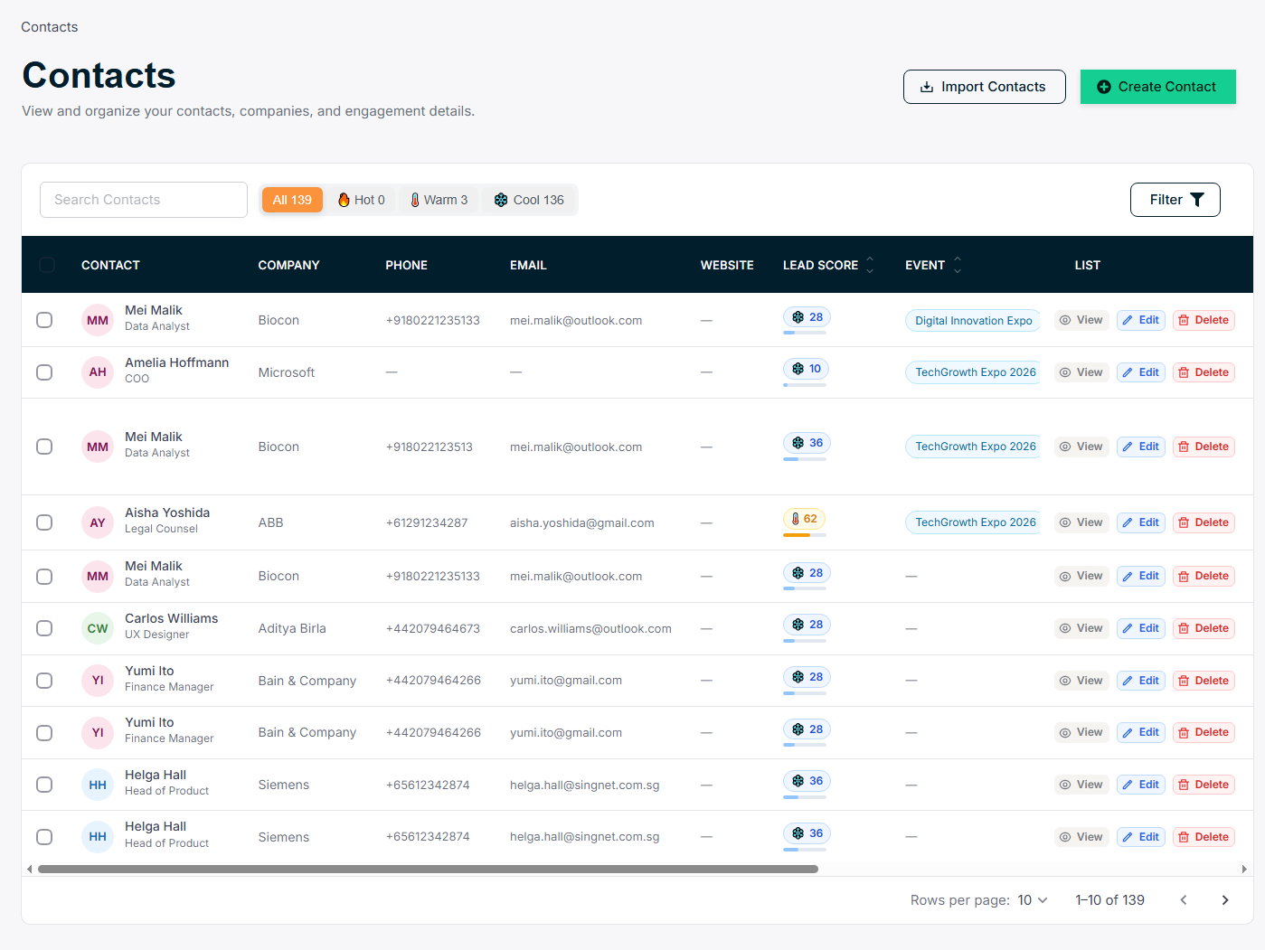This screenshot has width=1265, height=950.
Task: Focus the Search Contacts field
Action: pyautogui.click(x=144, y=200)
